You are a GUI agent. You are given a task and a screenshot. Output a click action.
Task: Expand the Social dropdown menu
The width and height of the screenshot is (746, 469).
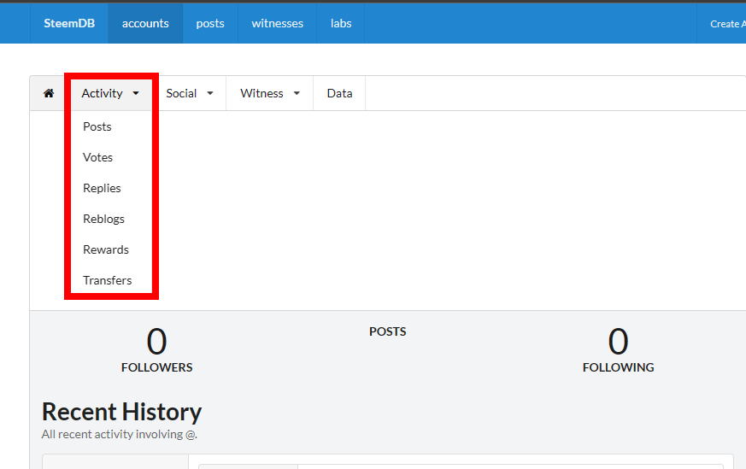(190, 93)
